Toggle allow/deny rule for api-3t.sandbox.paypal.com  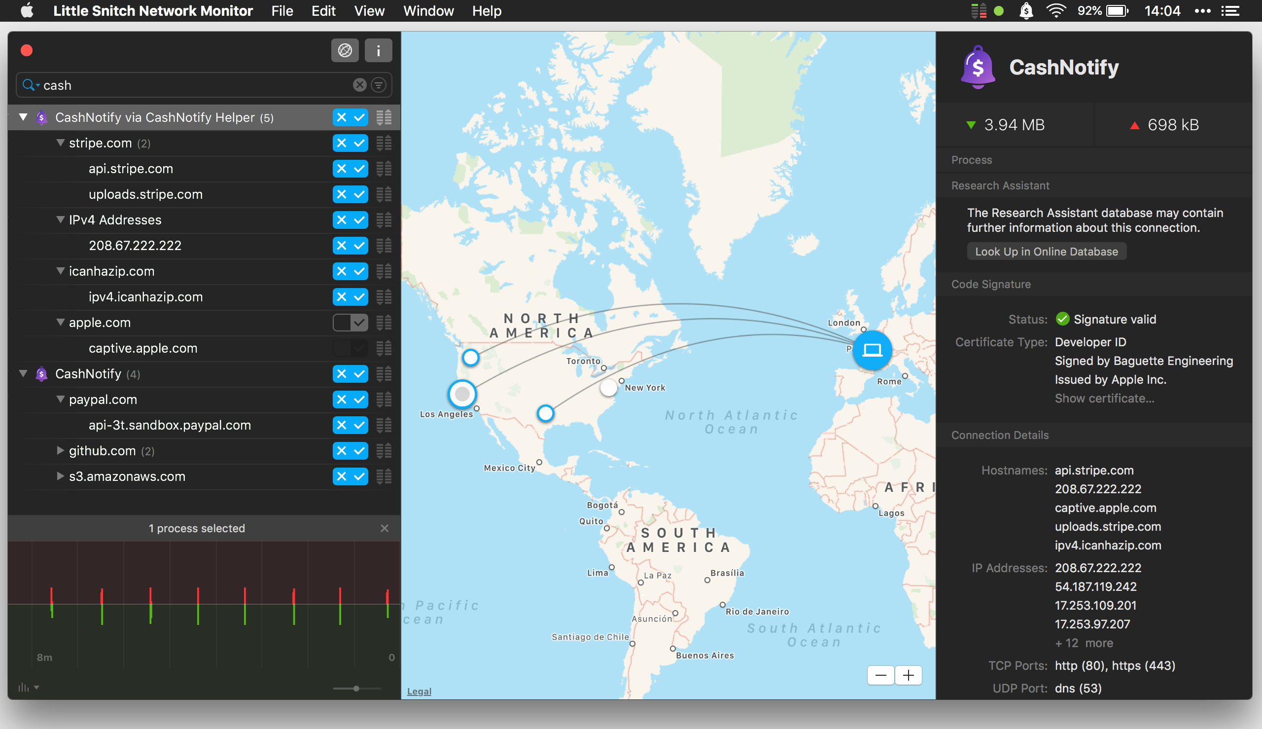pyautogui.click(x=351, y=425)
